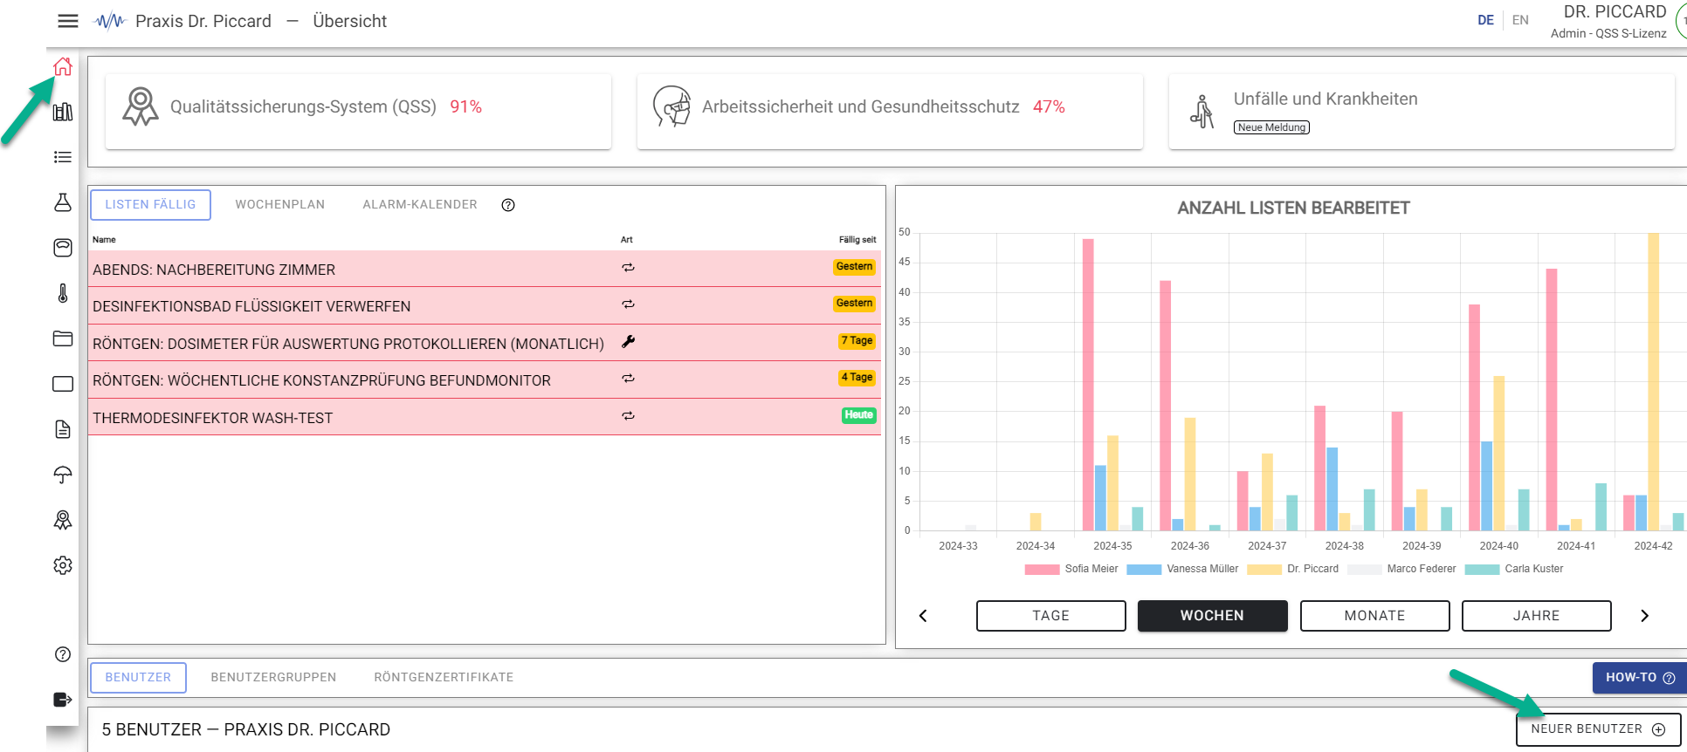Screen dimensions: 1687x752
Task: Open the umbrella safety sidebar icon
Action: 63,475
